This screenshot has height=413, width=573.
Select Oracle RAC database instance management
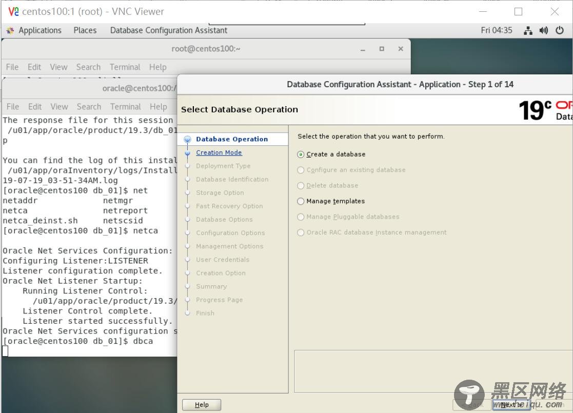pos(301,232)
